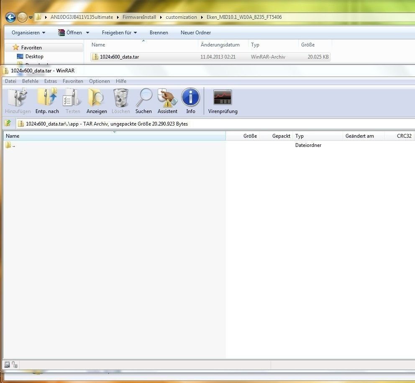Sort WinRAR list by CRC32 column
This screenshot has height=383, width=415.
pyautogui.click(x=399, y=136)
